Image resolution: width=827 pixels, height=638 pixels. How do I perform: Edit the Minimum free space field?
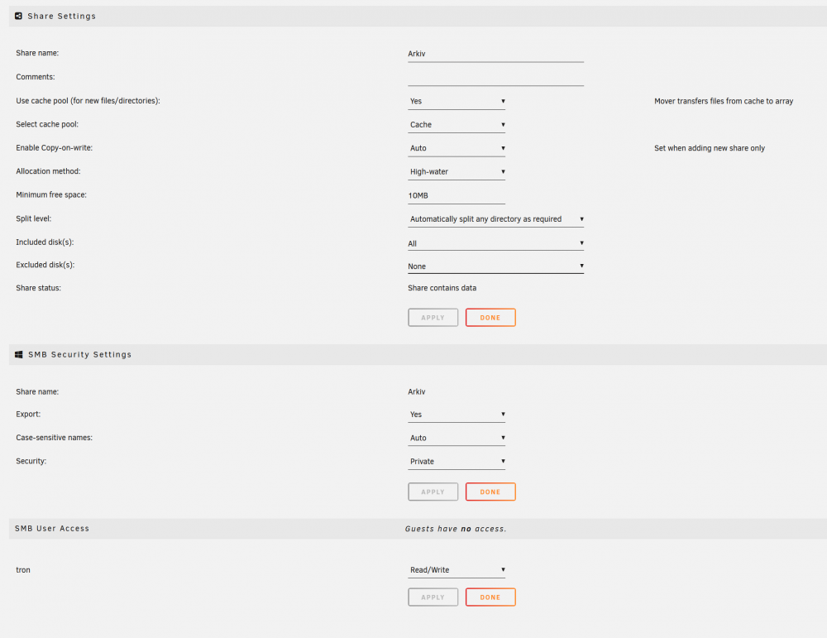[457, 195]
